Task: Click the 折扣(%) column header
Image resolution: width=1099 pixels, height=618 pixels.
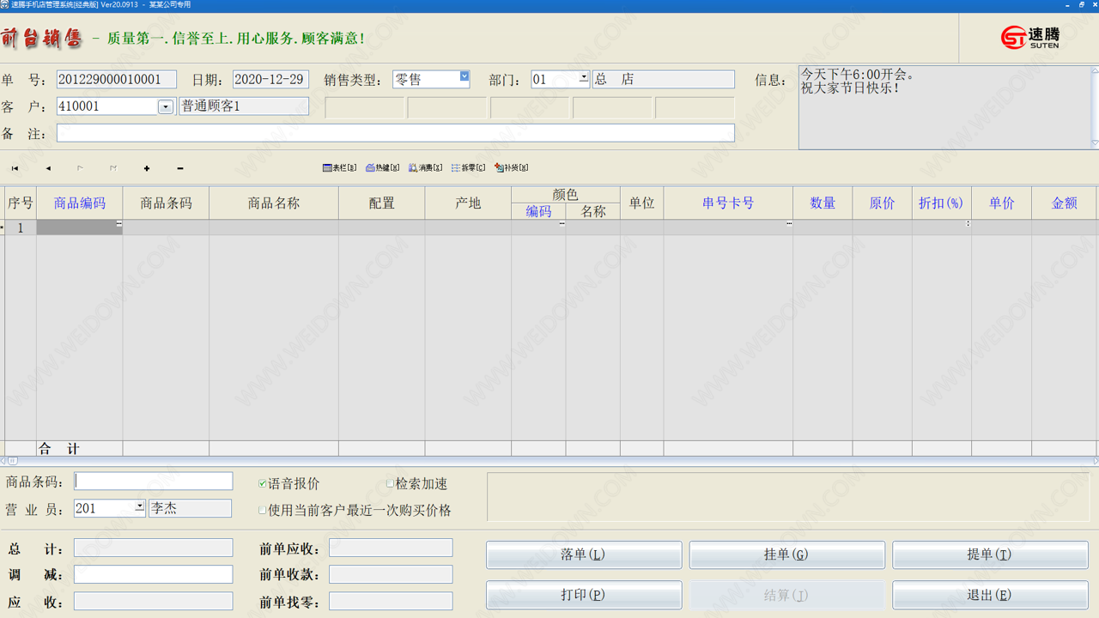Action: click(x=942, y=203)
